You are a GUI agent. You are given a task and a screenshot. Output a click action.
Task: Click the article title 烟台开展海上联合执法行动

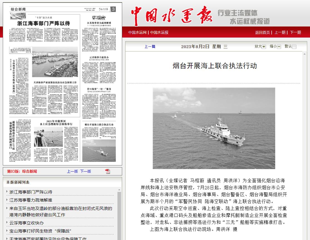[x=215, y=66]
